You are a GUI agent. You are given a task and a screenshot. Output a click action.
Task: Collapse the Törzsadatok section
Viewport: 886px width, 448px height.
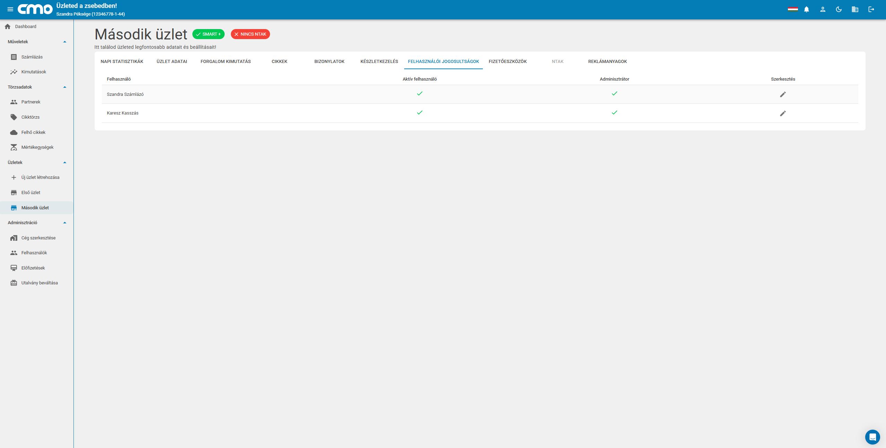coord(64,87)
